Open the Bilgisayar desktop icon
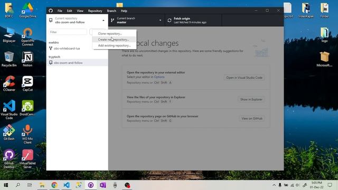This screenshot has width=338, height=190. (x=9, y=35)
